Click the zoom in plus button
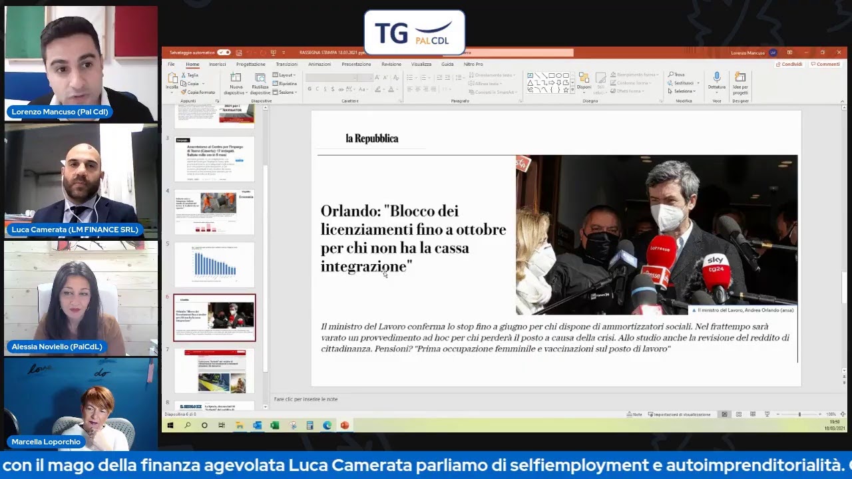The height and width of the screenshot is (479, 852). click(821, 414)
